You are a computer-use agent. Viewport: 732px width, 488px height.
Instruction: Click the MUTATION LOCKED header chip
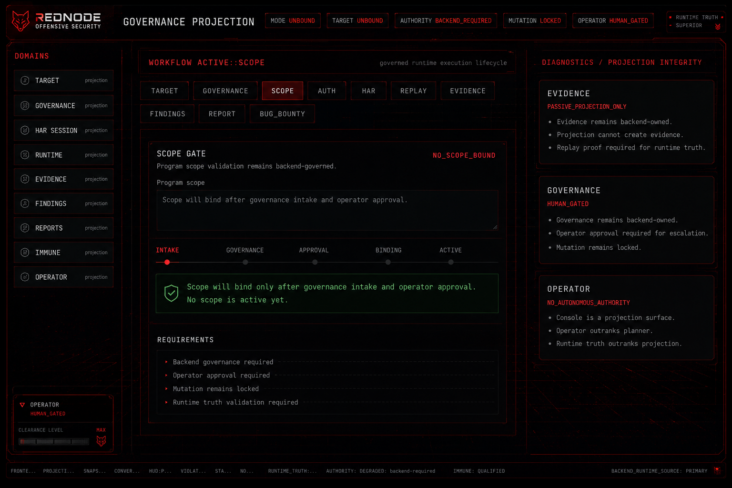535,21
